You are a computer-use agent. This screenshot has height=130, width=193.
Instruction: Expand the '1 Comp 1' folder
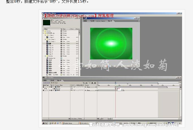point(45,35)
